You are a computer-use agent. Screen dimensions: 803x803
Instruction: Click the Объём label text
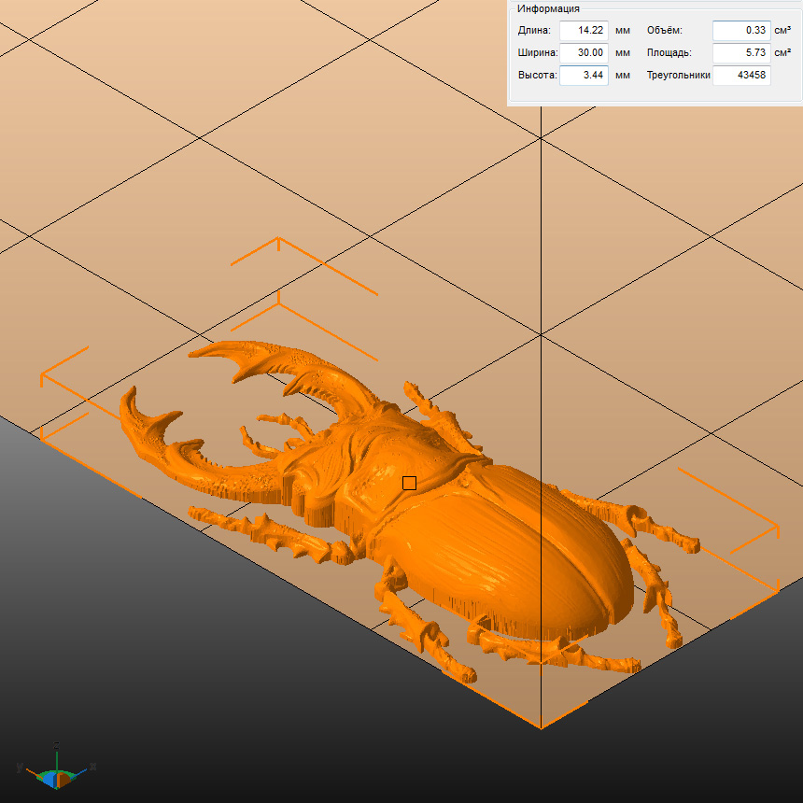664,30
